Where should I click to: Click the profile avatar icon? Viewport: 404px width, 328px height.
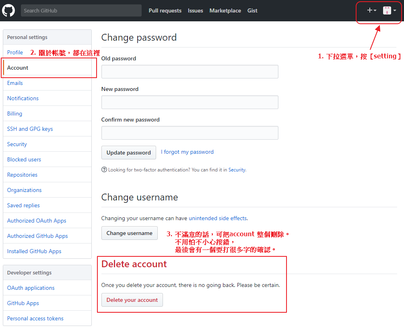tap(387, 10)
